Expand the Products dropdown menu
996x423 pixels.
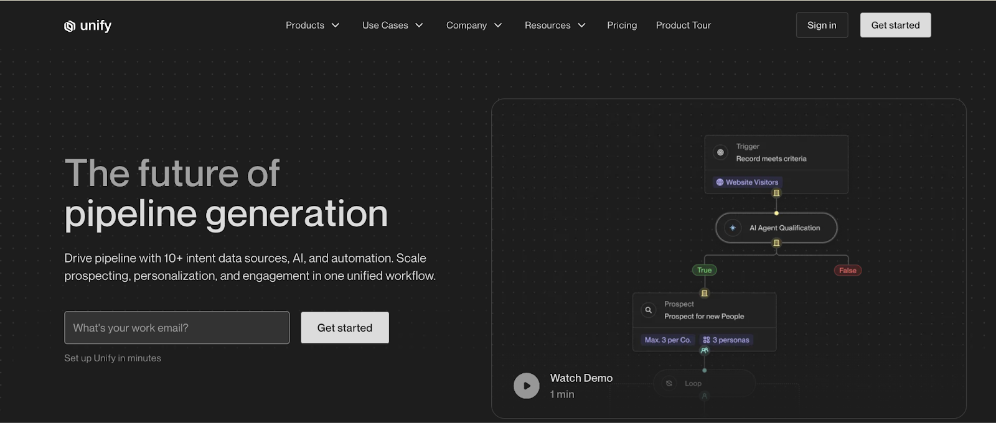pos(312,26)
